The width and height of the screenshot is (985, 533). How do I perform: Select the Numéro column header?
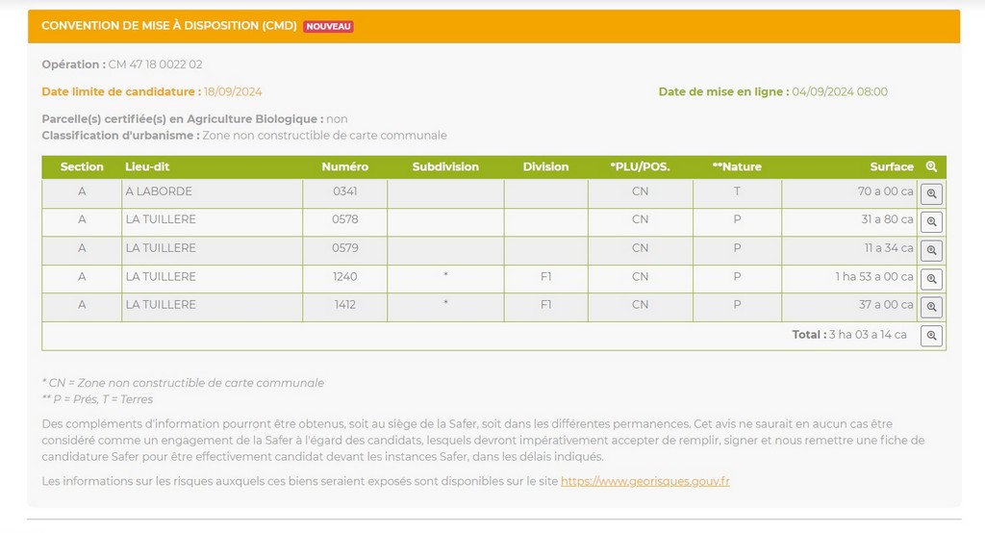coord(344,166)
